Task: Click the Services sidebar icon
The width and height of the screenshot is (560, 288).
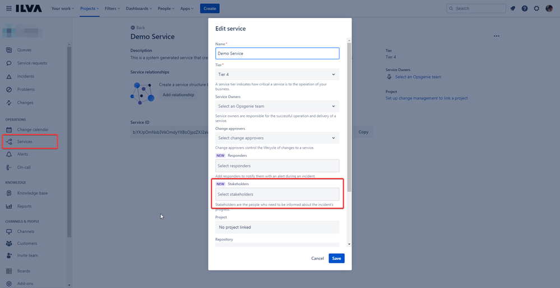Action: (10, 141)
